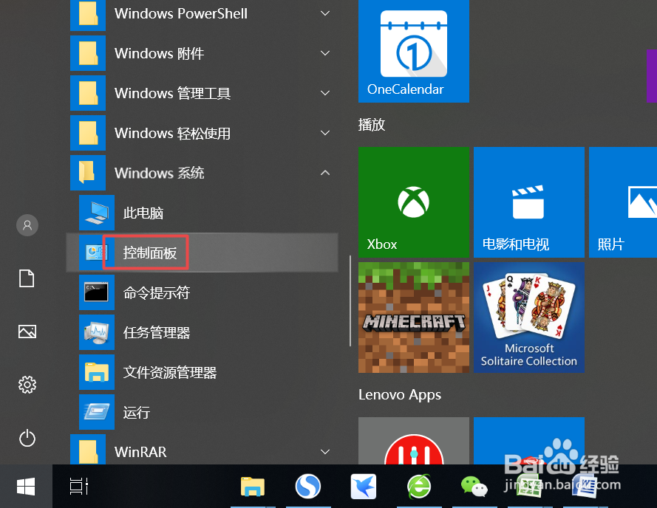The height and width of the screenshot is (508, 657).
Task: Launch WeChat from the taskbar
Action: coord(474,487)
